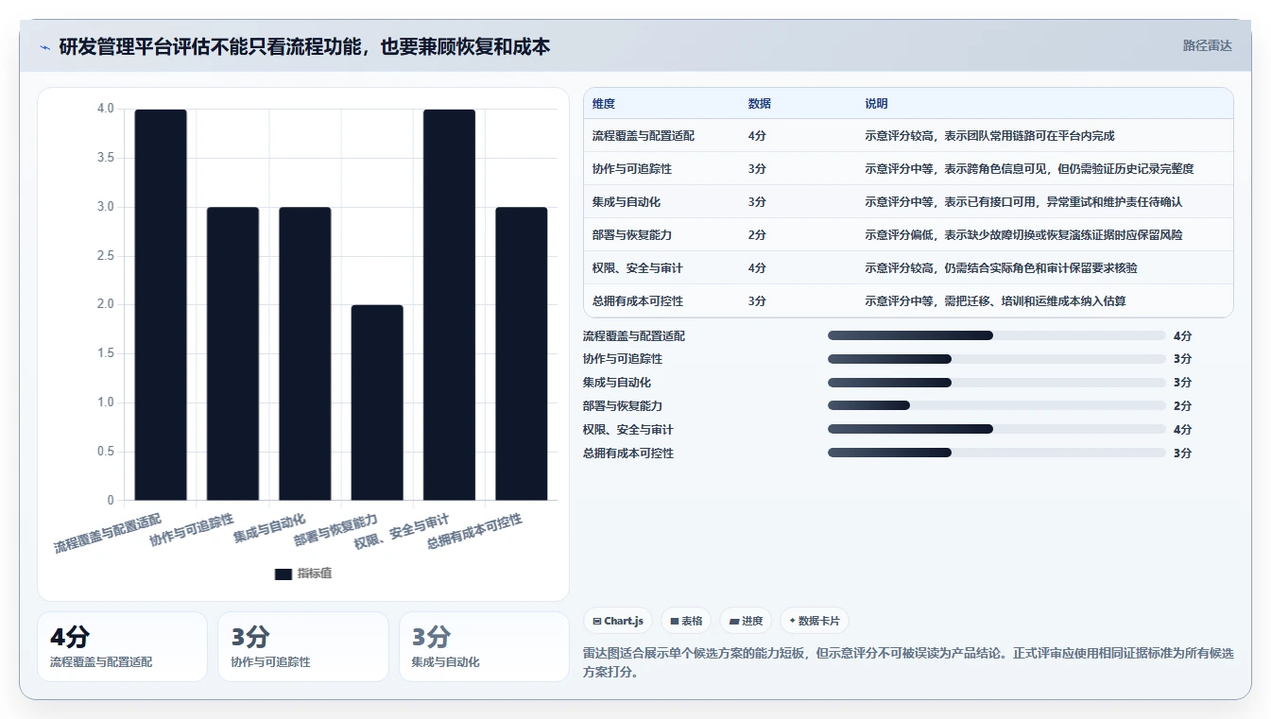Click the chart bar for 权限、安全与审计

(x=449, y=304)
